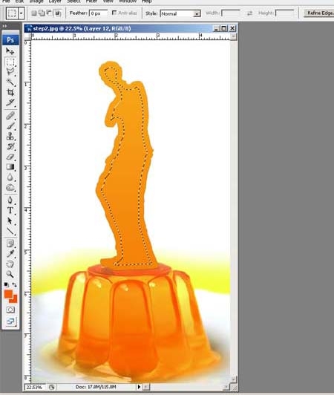Screen dimensions: 334x395
Task: Open the Select menu
Action: [x=73, y=1]
